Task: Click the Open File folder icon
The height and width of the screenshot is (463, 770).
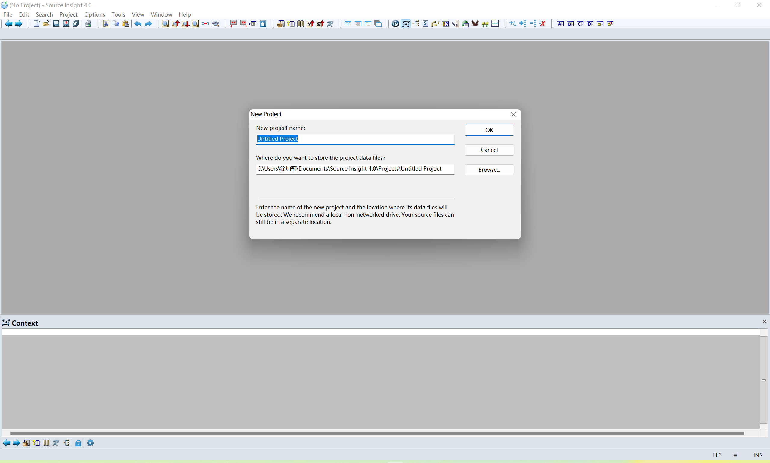Action: [46, 24]
